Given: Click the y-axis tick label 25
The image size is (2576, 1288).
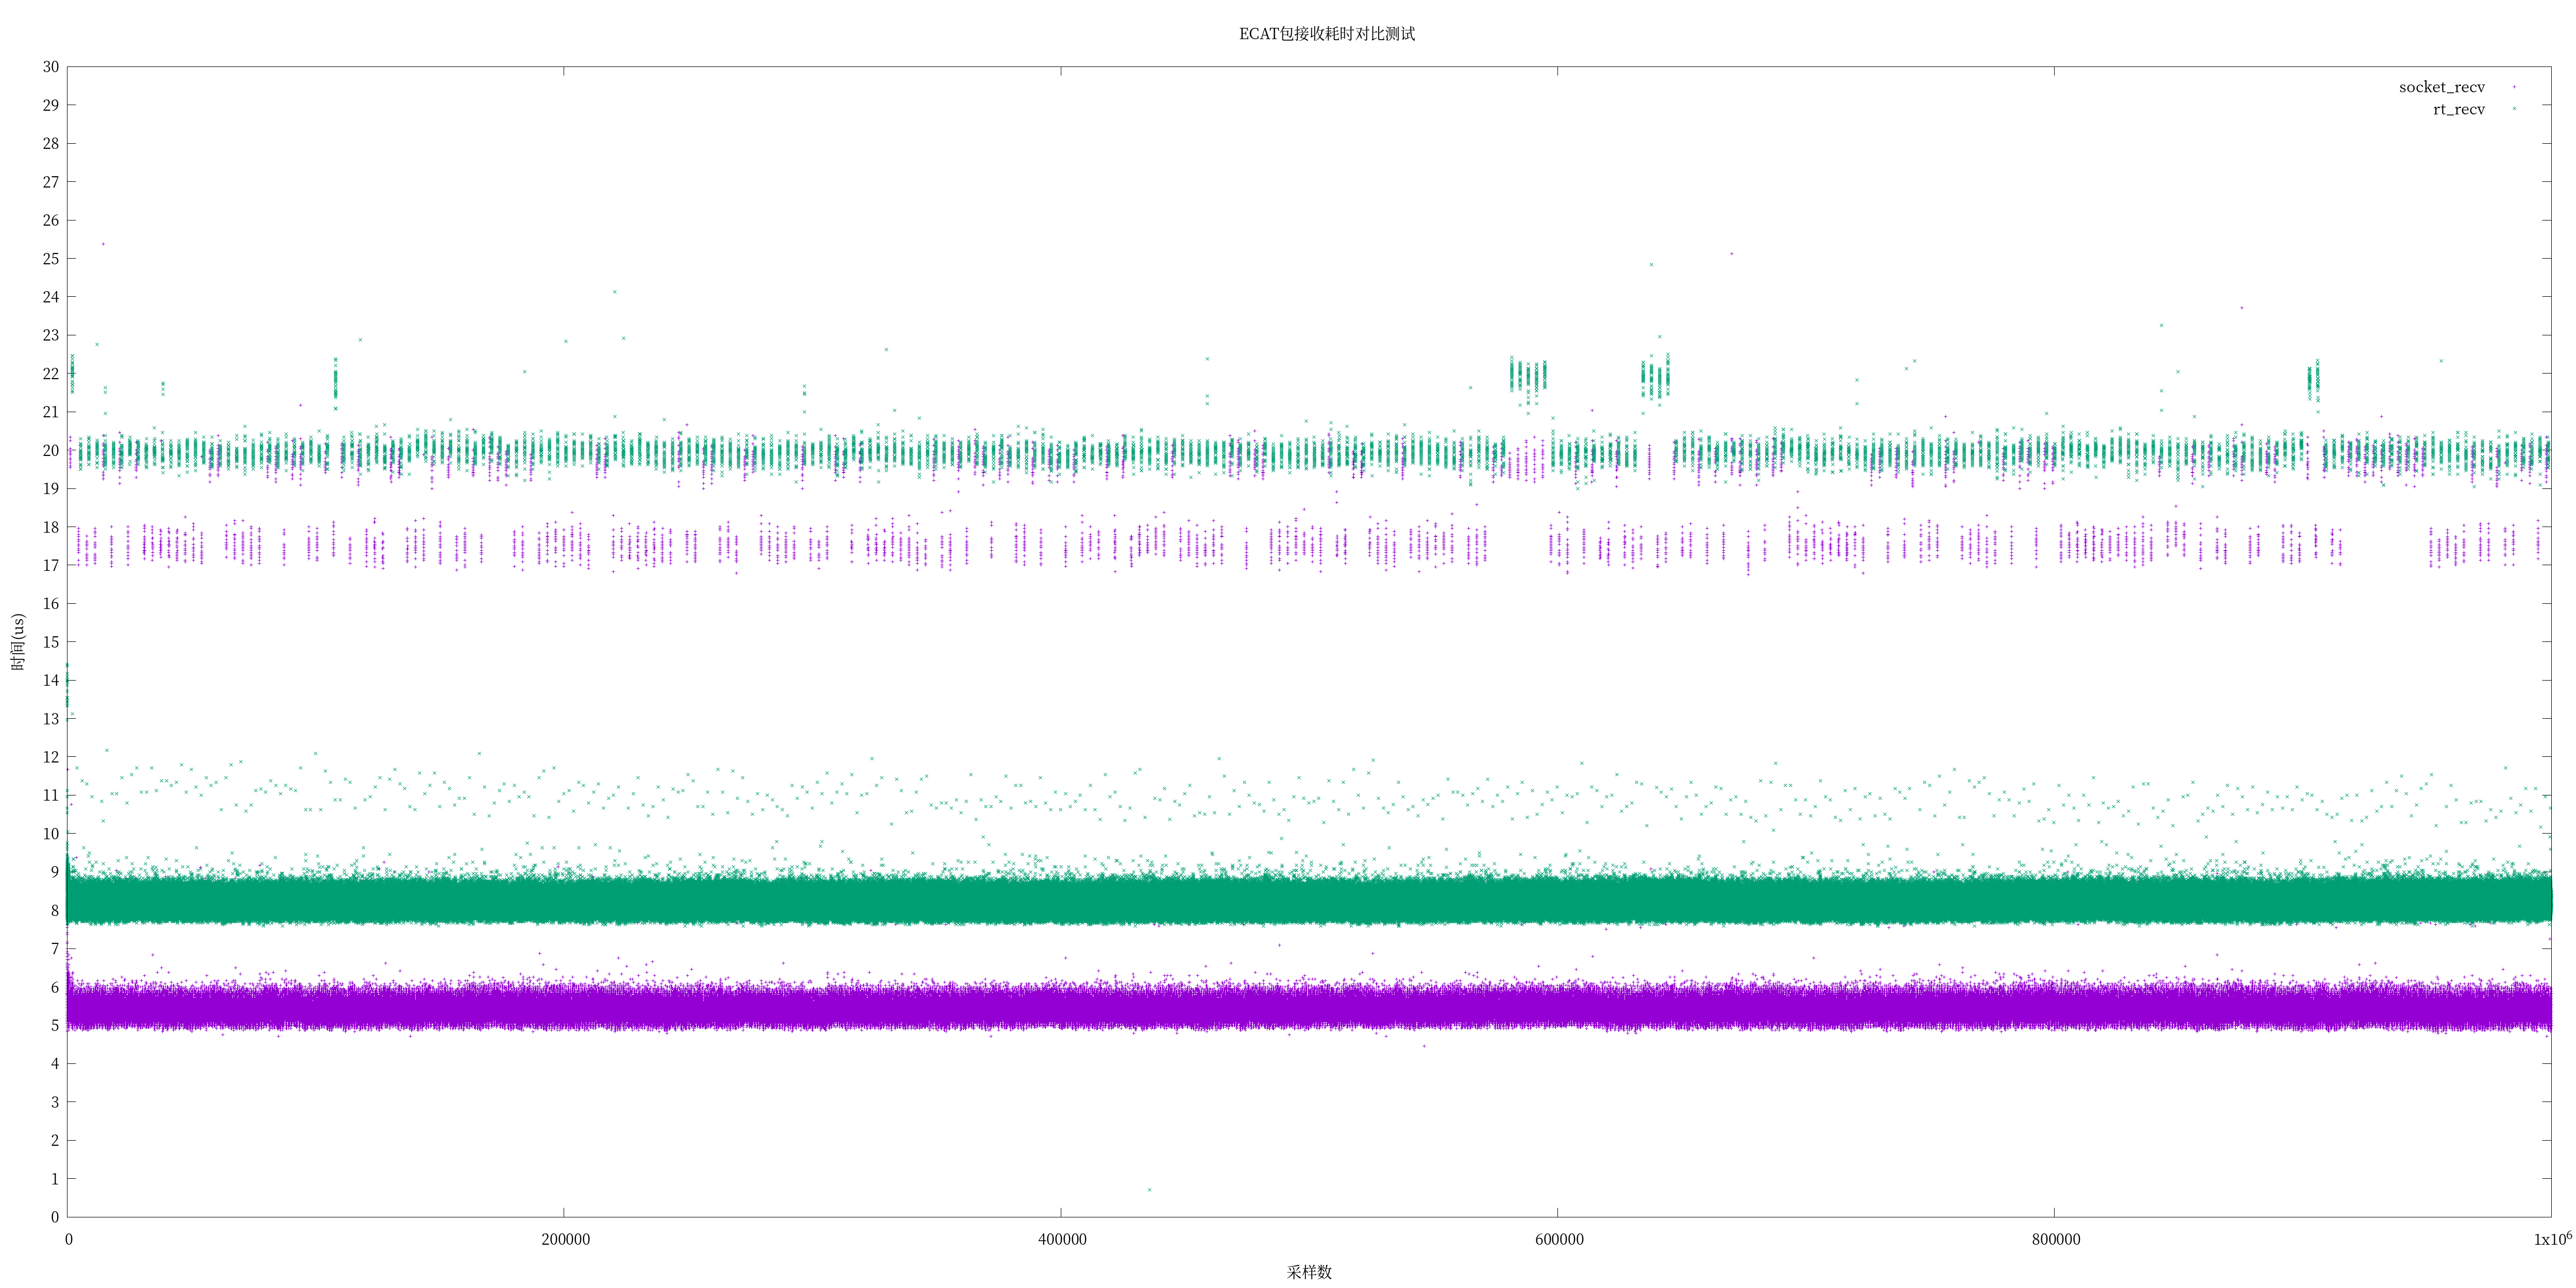Looking at the screenshot, I should tap(51, 259).
